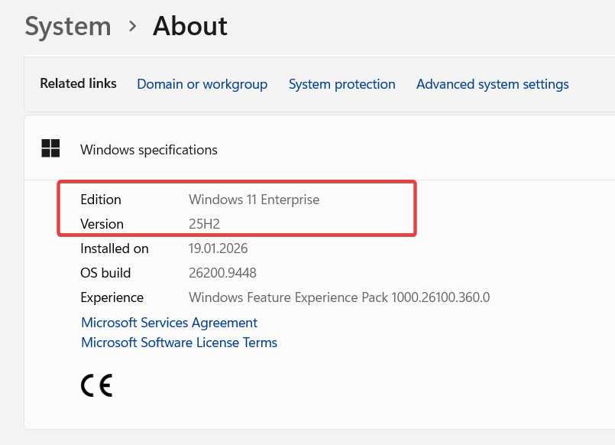Select the Windows 11 Enterprise value
The height and width of the screenshot is (445, 615).
click(254, 200)
